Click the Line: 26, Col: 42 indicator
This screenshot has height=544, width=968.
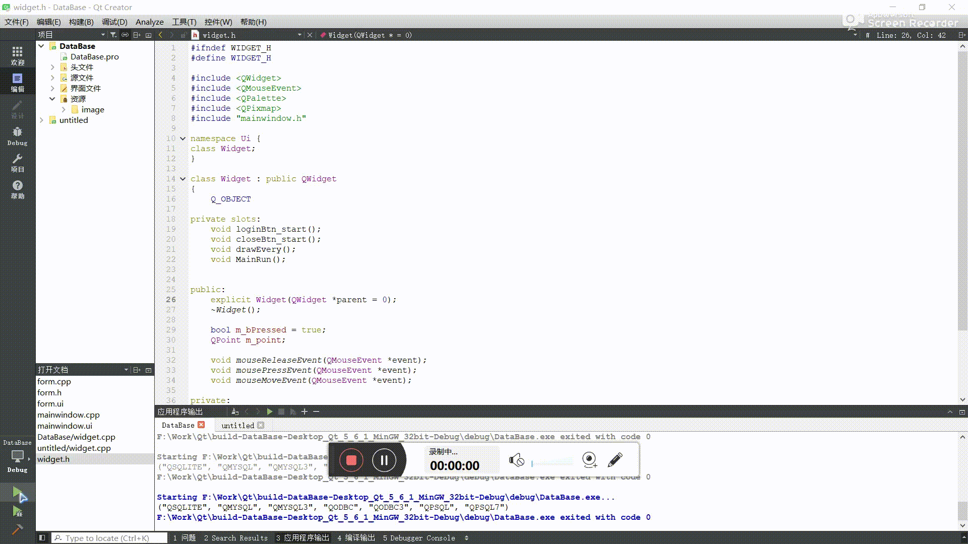[911, 35]
